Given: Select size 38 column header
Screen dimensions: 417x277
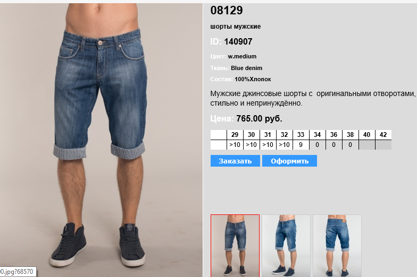Looking at the screenshot, I should [350, 135].
